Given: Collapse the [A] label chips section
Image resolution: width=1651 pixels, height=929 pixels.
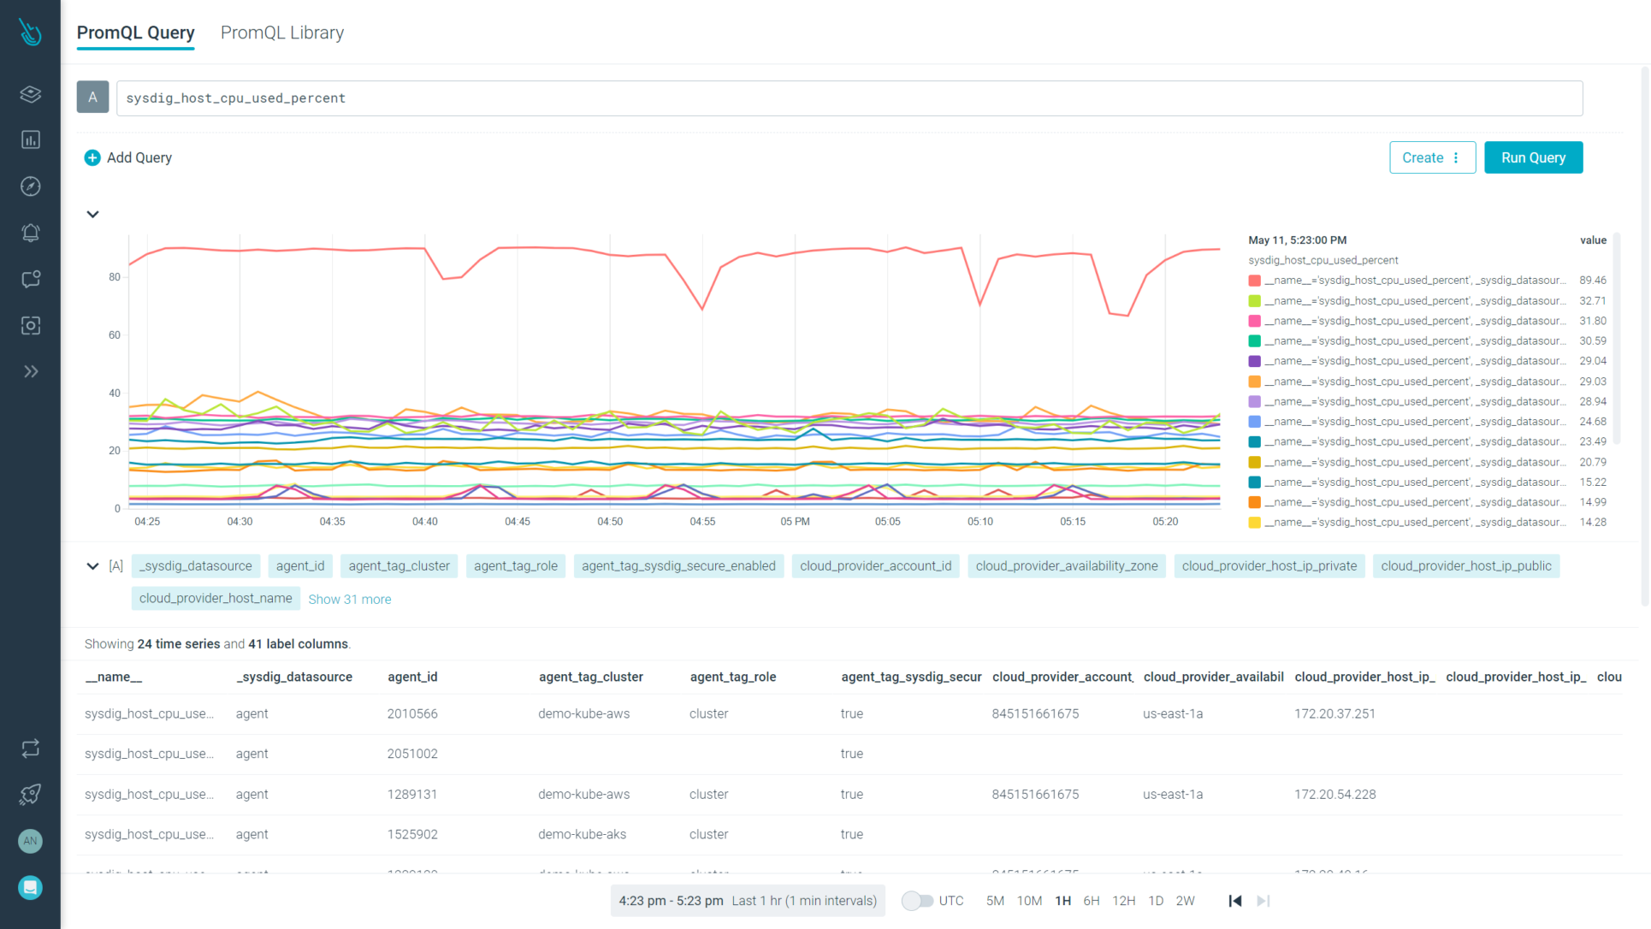Looking at the screenshot, I should pos(92,565).
